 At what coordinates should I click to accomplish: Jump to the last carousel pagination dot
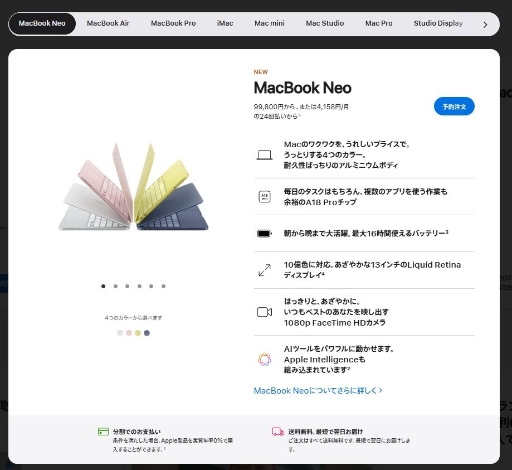tap(163, 287)
